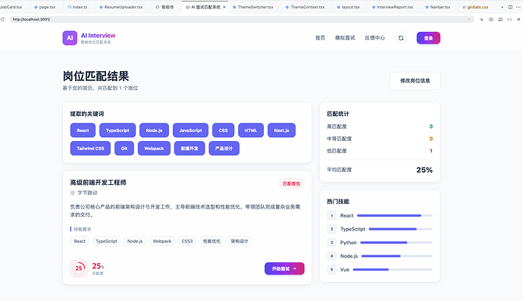Screen dimensions: 523x301
Task: Click the 低匹配度 count value 1
Action: [x=431, y=151]
